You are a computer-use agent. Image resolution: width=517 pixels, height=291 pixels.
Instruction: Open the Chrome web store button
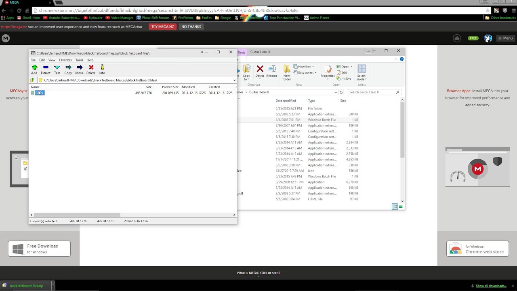[477, 249]
